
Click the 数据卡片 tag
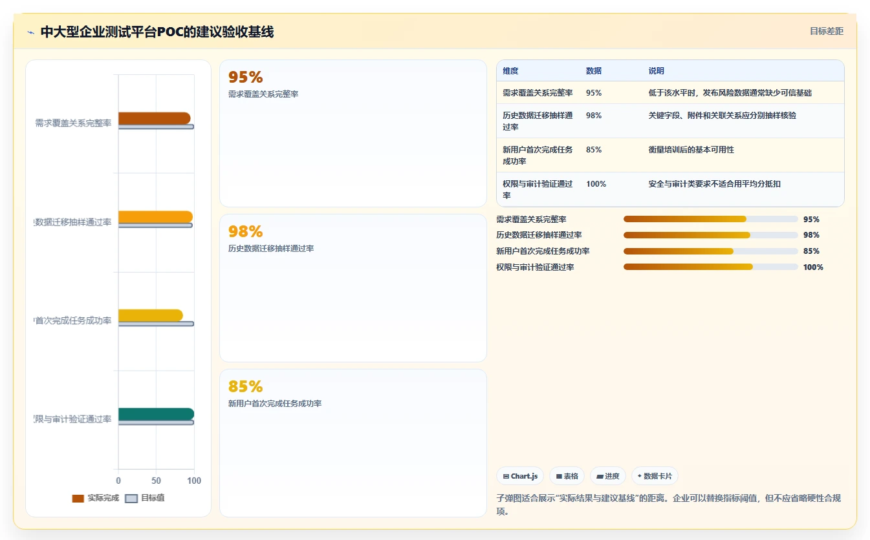pos(655,476)
